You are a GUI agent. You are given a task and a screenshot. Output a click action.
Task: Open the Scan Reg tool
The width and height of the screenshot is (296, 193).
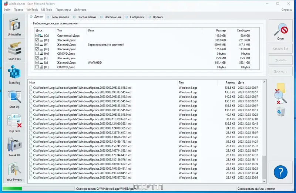point(14,75)
